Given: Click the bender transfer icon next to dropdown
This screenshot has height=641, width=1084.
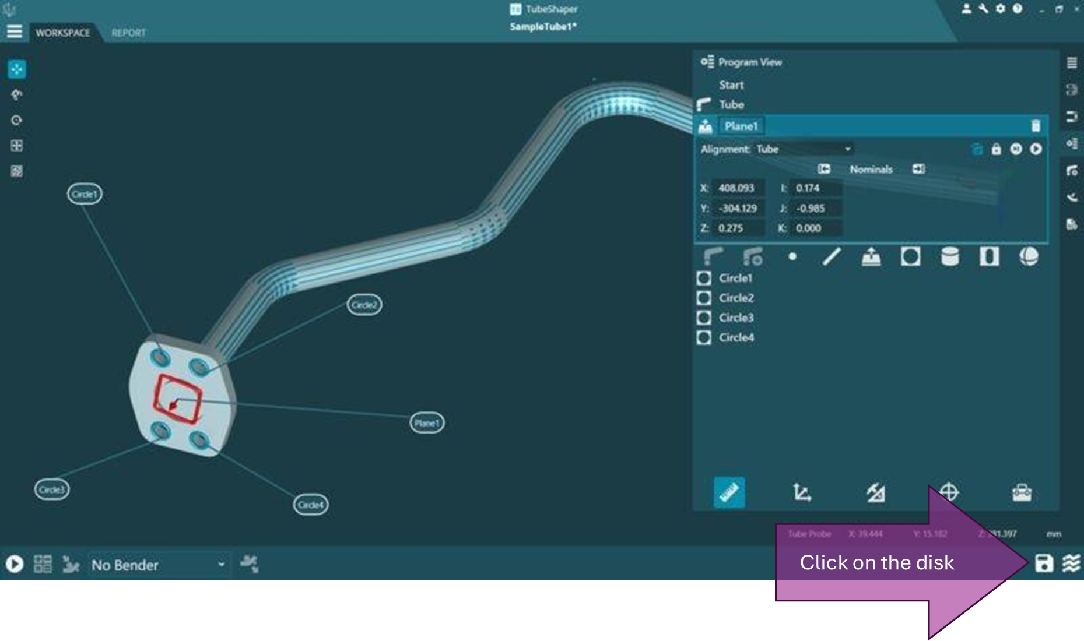Looking at the screenshot, I should tap(250, 563).
